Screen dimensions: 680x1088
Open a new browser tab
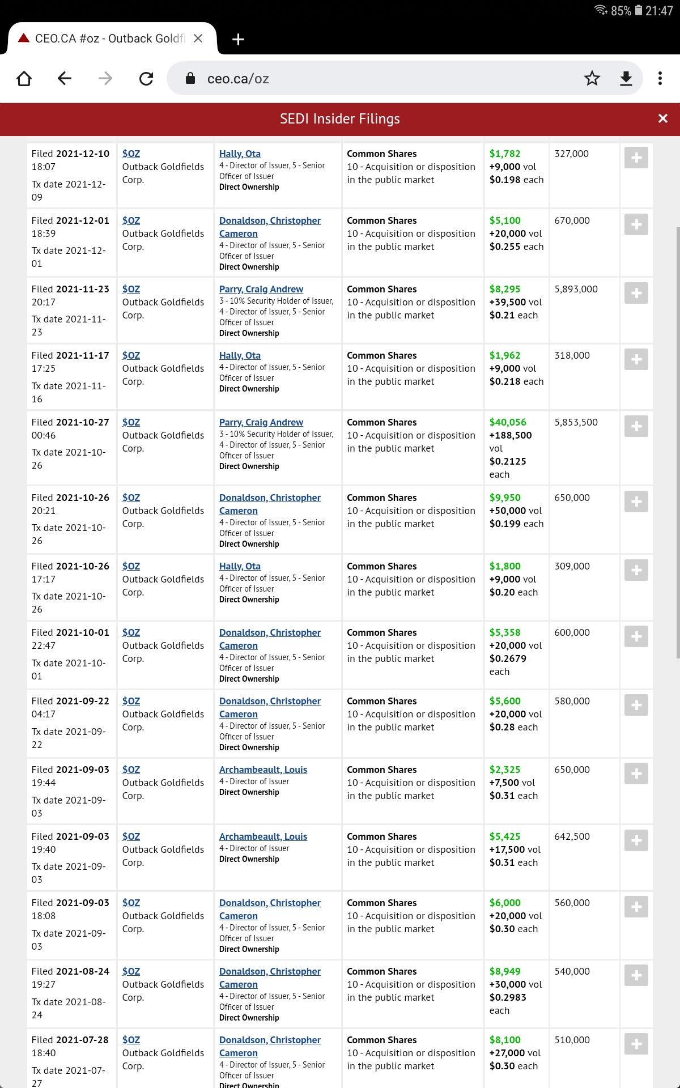click(x=239, y=39)
